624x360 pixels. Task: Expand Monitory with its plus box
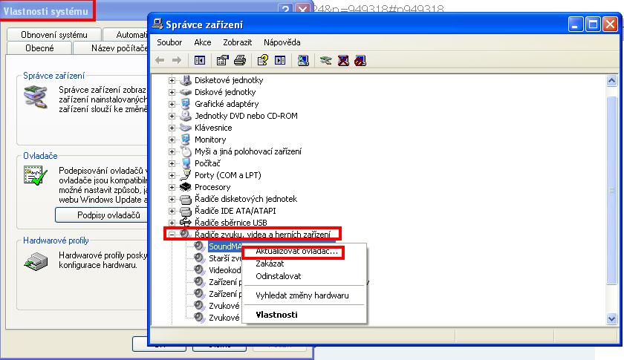pos(172,140)
